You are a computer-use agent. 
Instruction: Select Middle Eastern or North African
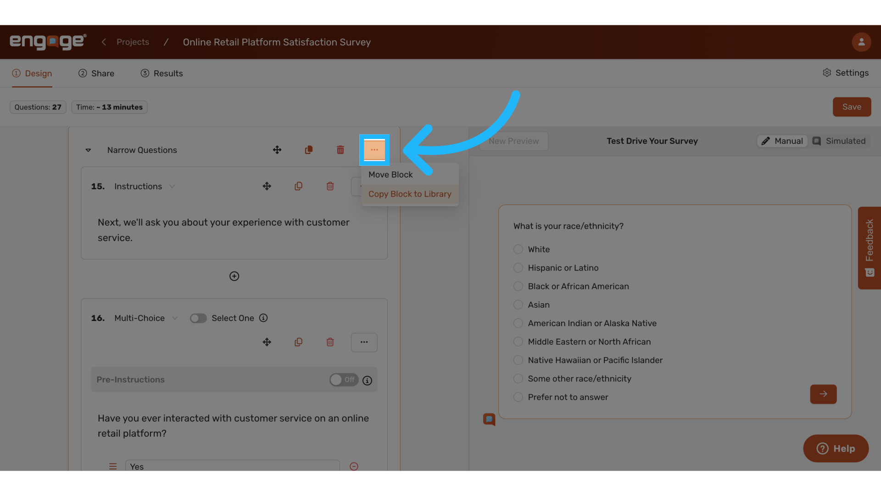518,342
